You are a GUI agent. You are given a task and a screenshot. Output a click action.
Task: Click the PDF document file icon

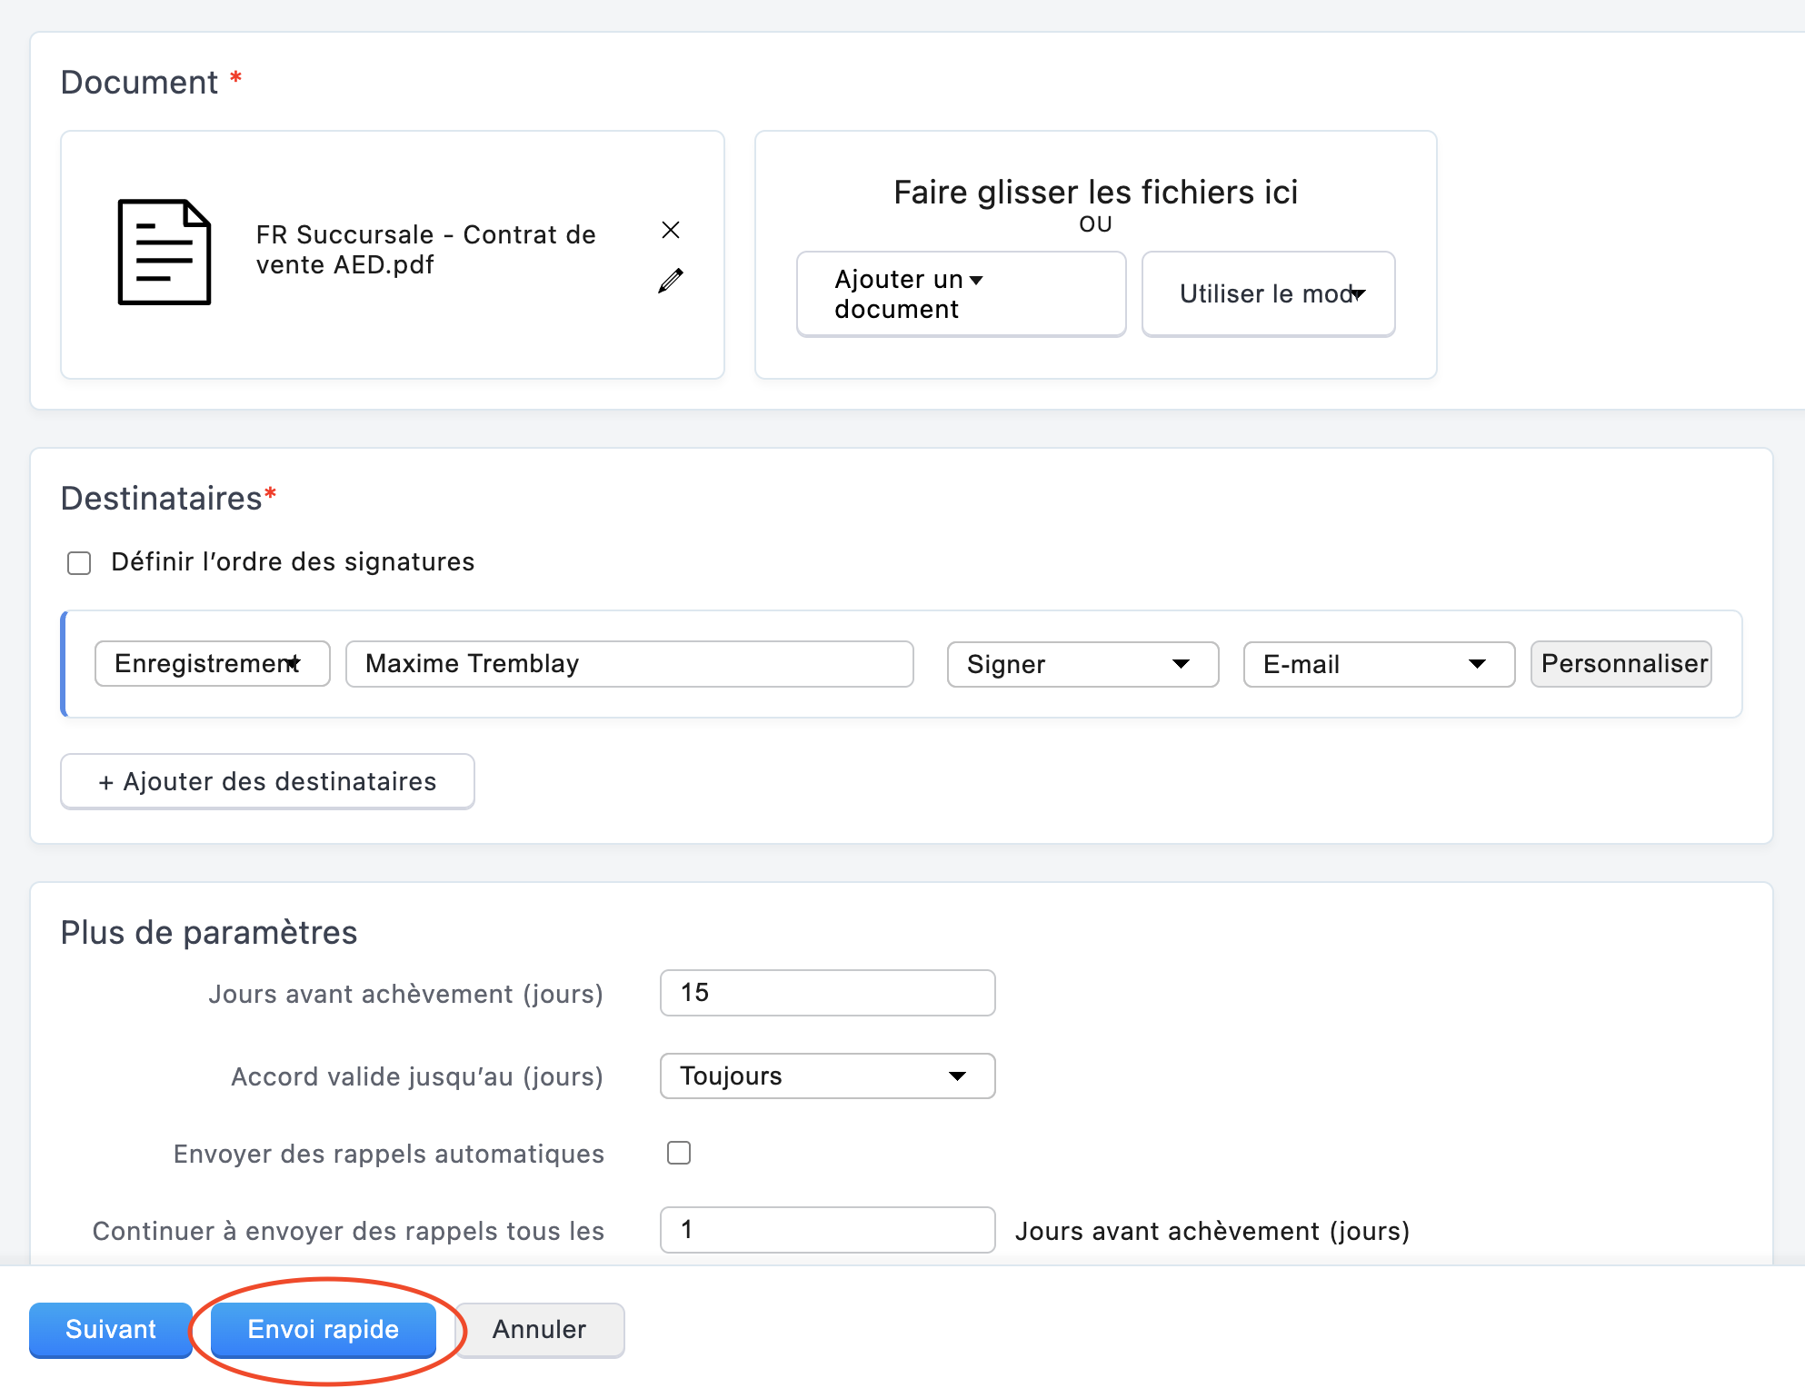click(165, 252)
